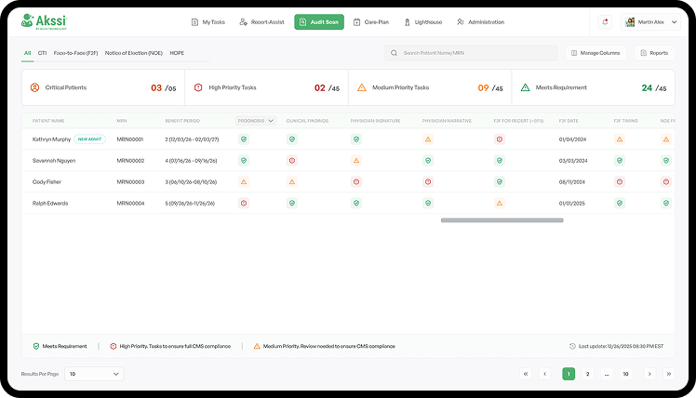Click Savannah Nguyen's Prognosis check icon
Viewport: 696px width, 398px height.
coord(244,161)
